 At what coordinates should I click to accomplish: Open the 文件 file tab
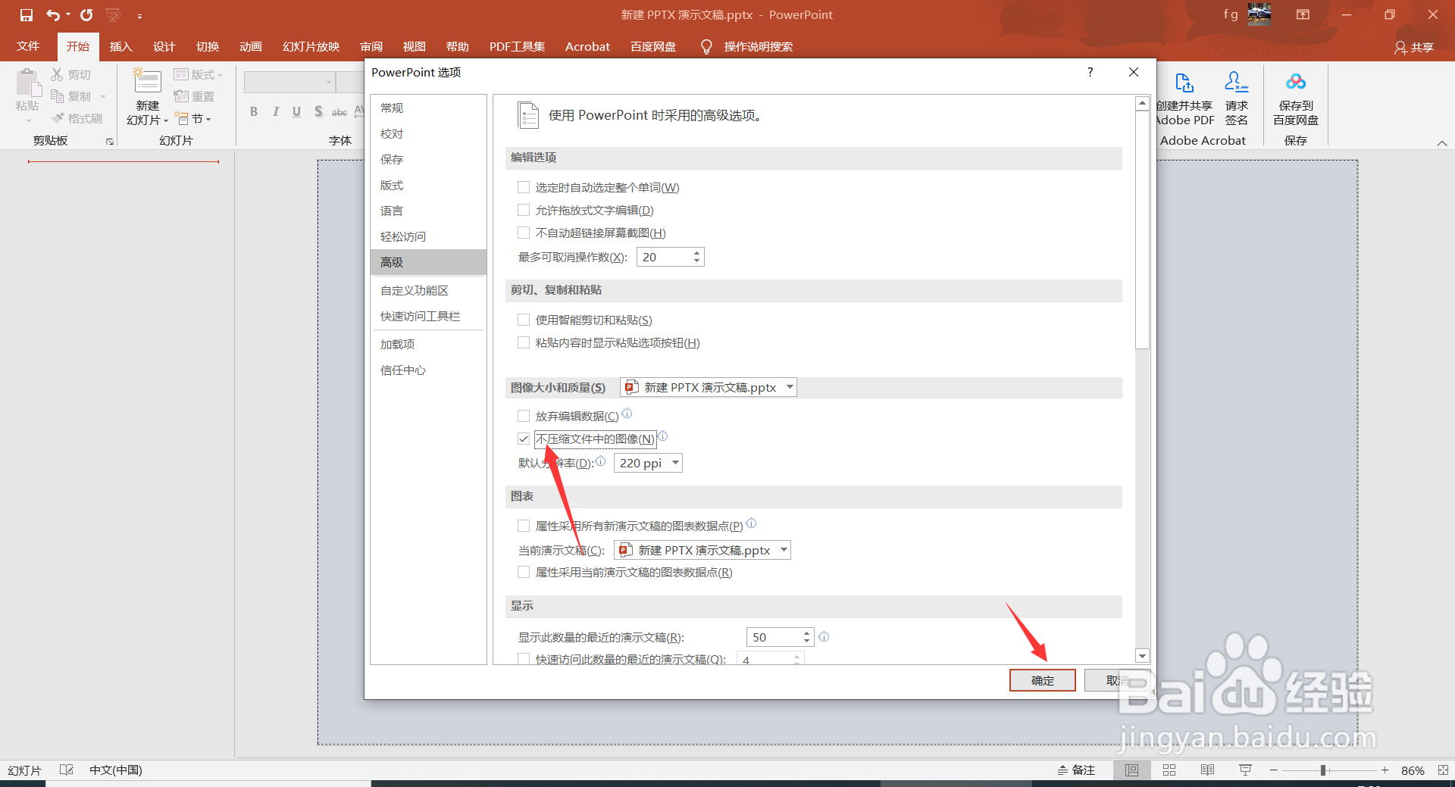click(x=28, y=46)
